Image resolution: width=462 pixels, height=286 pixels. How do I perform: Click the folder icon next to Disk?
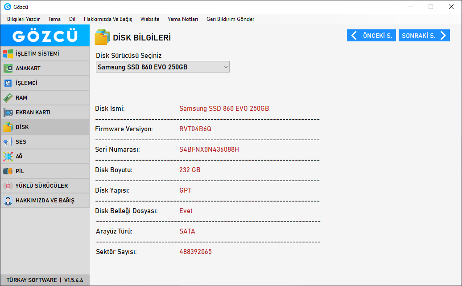pos(8,127)
